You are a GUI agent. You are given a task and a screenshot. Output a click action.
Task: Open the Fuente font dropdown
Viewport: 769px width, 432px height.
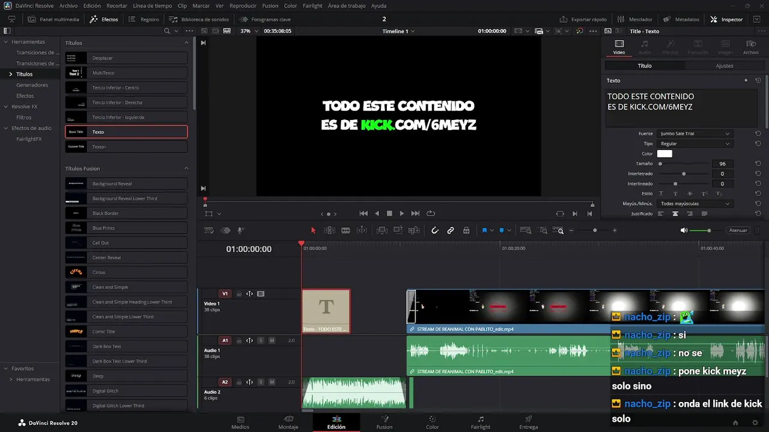coord(695,134)
